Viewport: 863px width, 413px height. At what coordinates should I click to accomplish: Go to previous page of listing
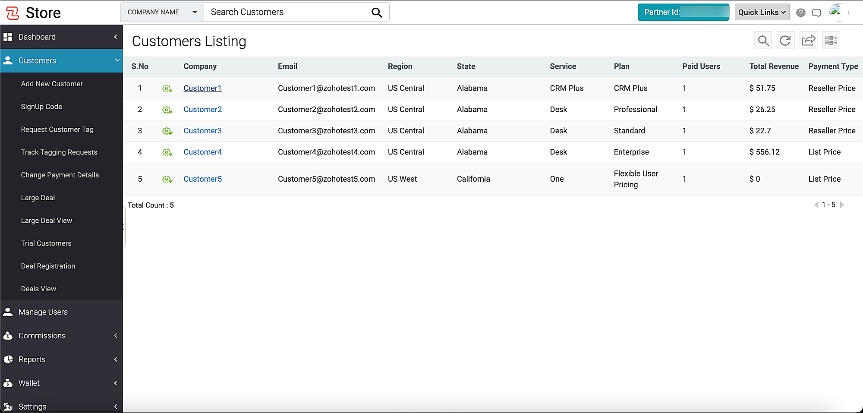816,205
